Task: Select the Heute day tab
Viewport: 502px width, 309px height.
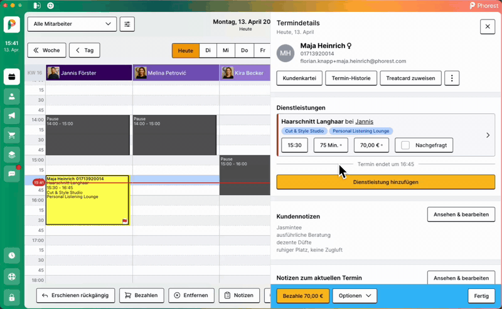Action: point(185,50)
